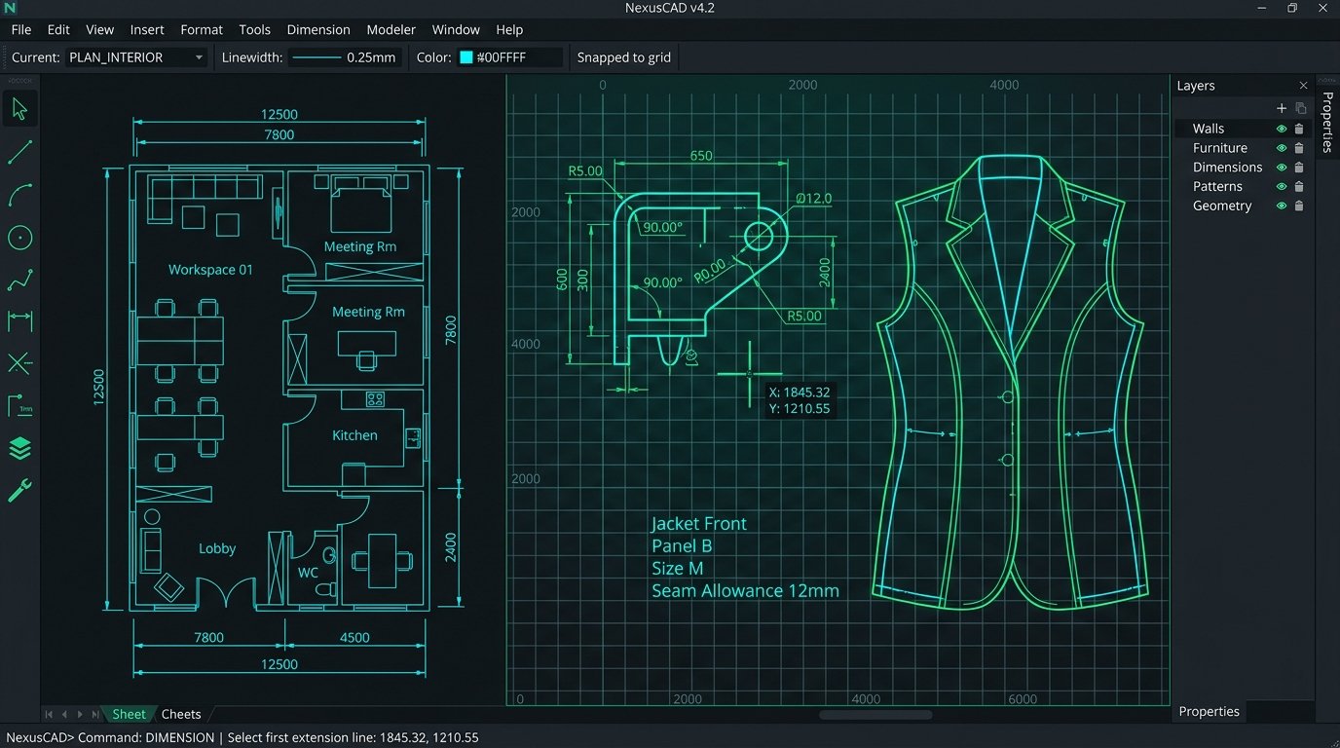
Task: Go to first sheet navigation arrow
Action: click(50, 715)
